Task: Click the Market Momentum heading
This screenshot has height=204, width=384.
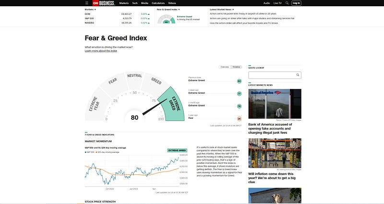Action: point(98,141)
